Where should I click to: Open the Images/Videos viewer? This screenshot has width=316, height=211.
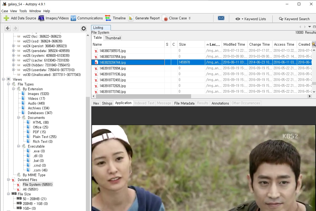(x=53, y=18)
